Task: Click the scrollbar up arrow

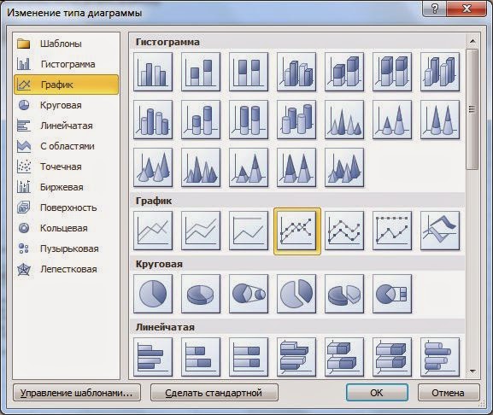Action: click(472, 41)
